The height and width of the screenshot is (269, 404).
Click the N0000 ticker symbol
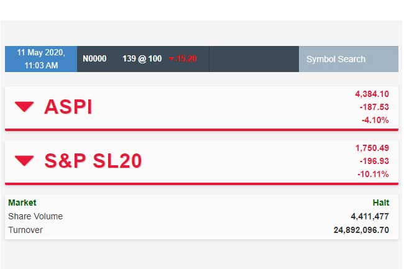94,59
